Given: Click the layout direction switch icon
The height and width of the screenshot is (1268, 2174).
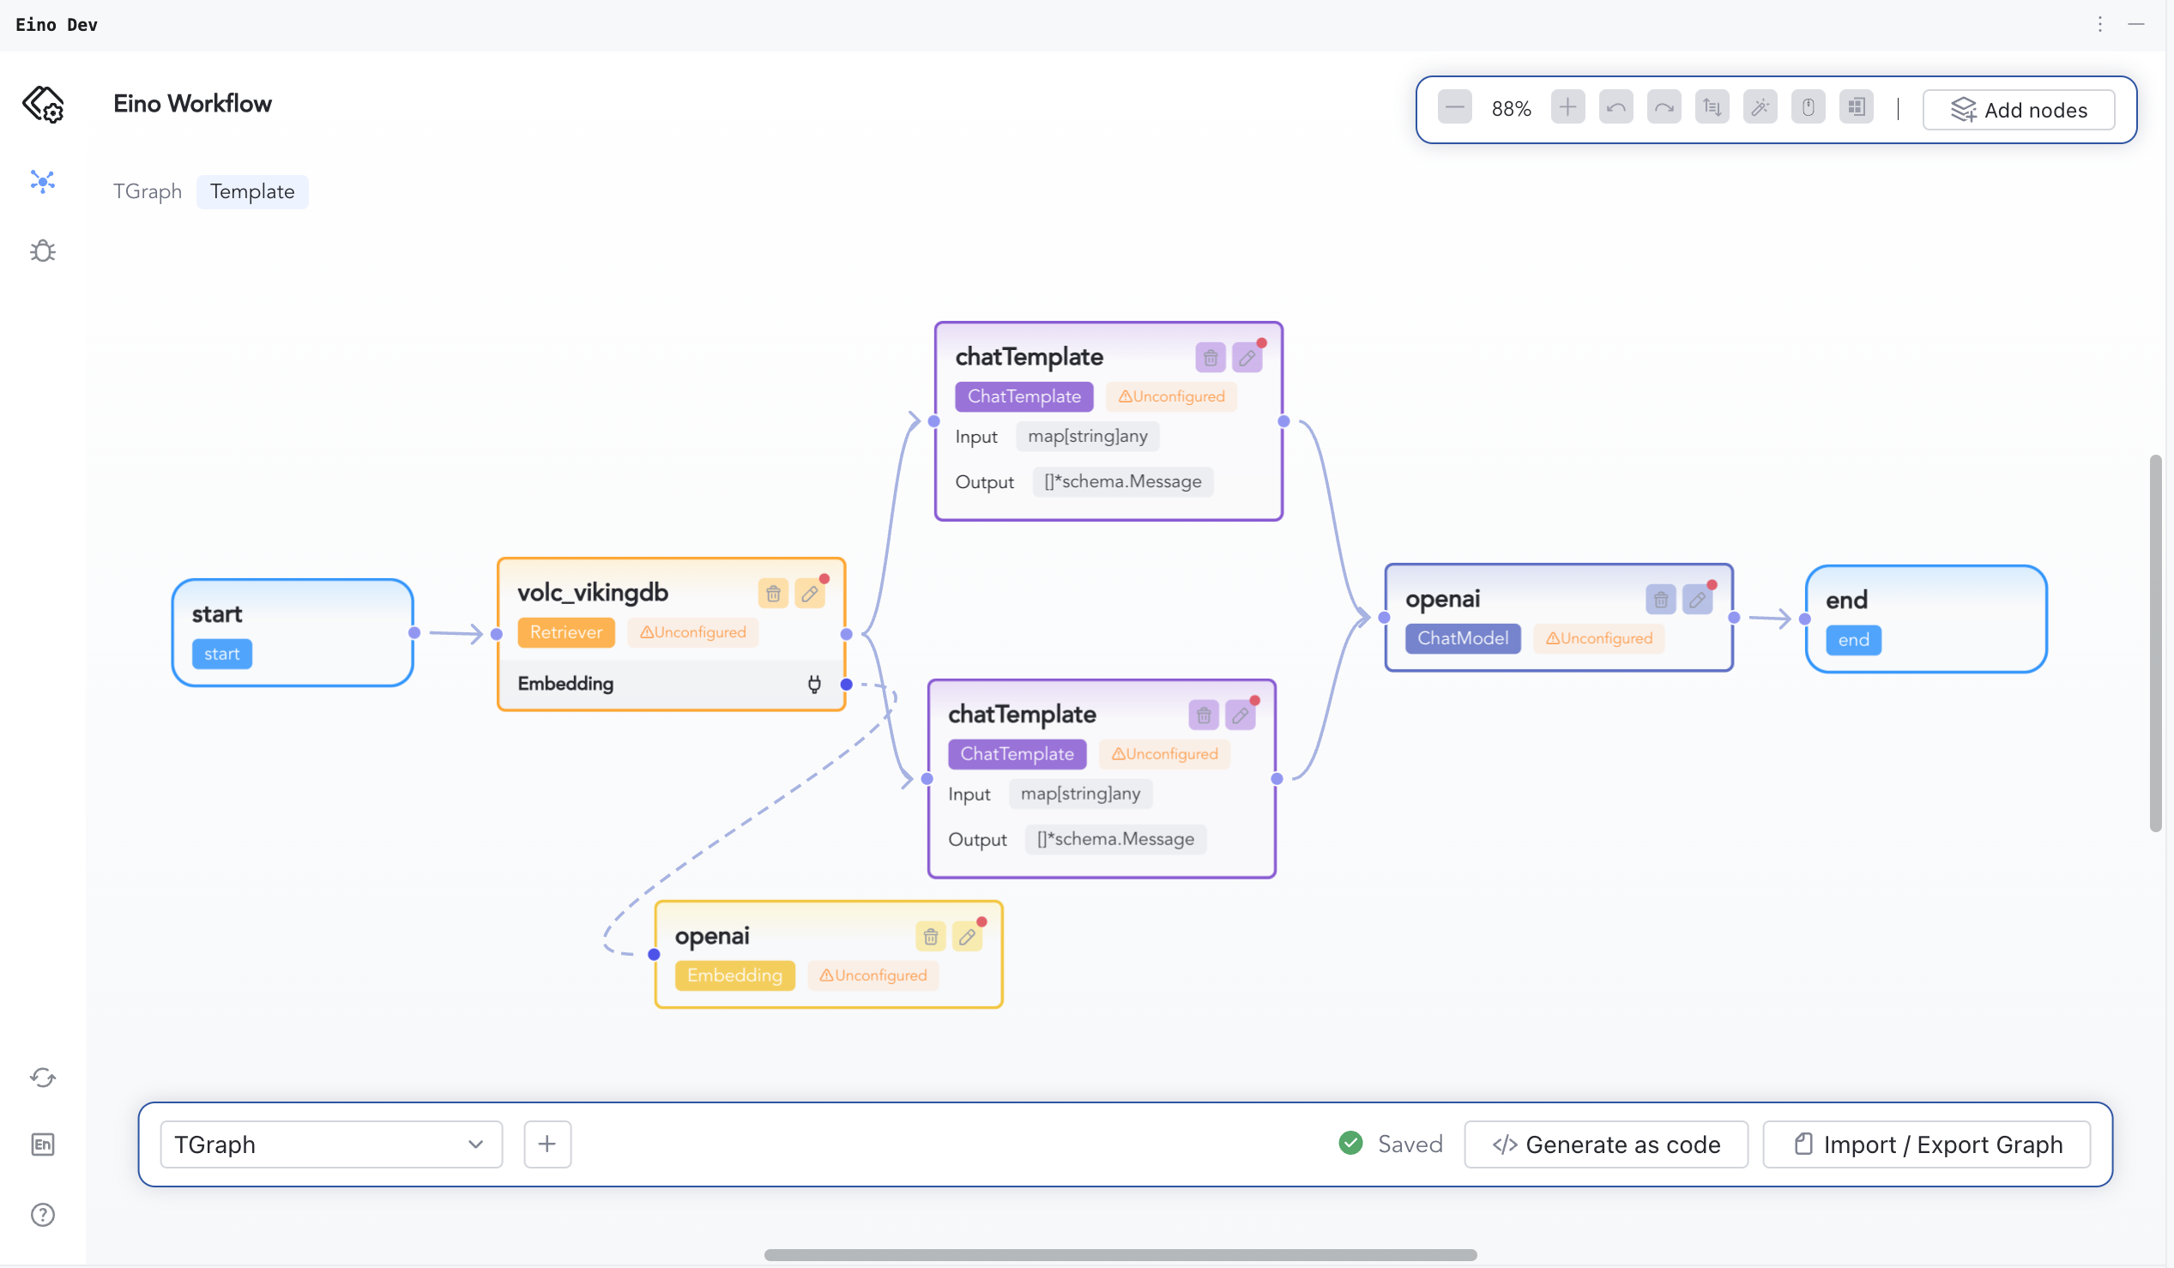Looking at the screenshot, I should pyautogui.click(x=1712, y=108).
